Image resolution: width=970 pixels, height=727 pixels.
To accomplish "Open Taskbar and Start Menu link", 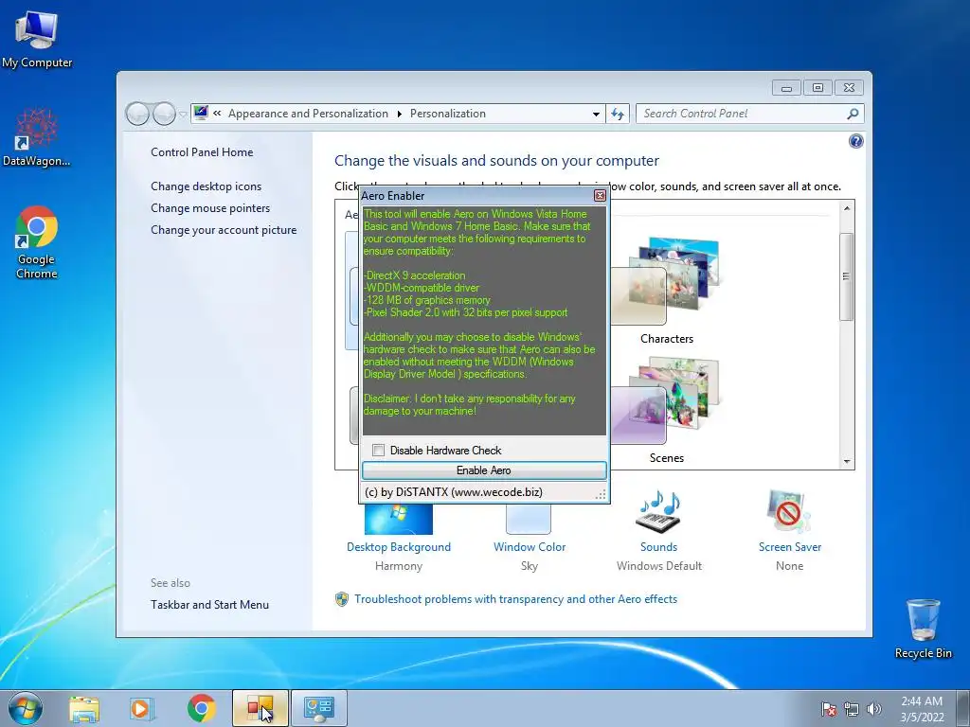I will point(209,605).
